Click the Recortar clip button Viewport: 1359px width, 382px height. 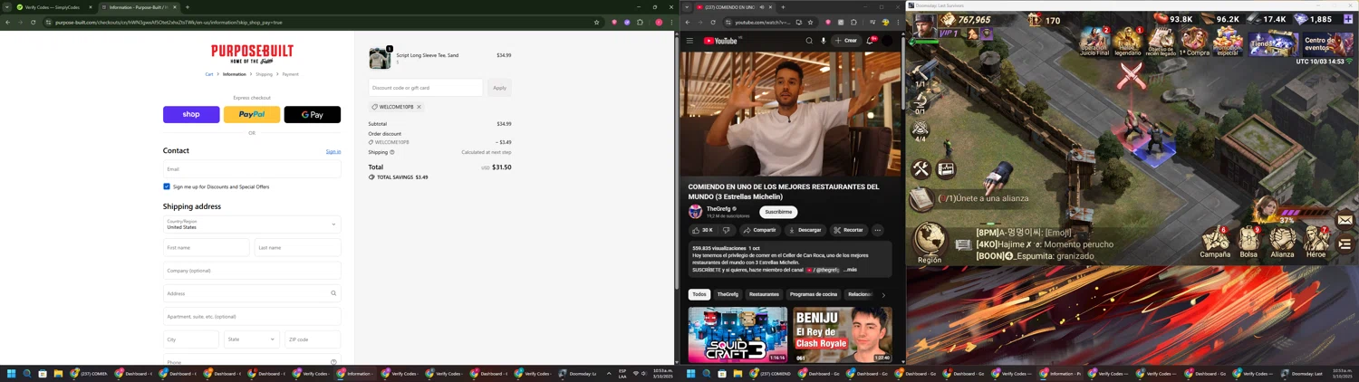[x=848, y=230]
